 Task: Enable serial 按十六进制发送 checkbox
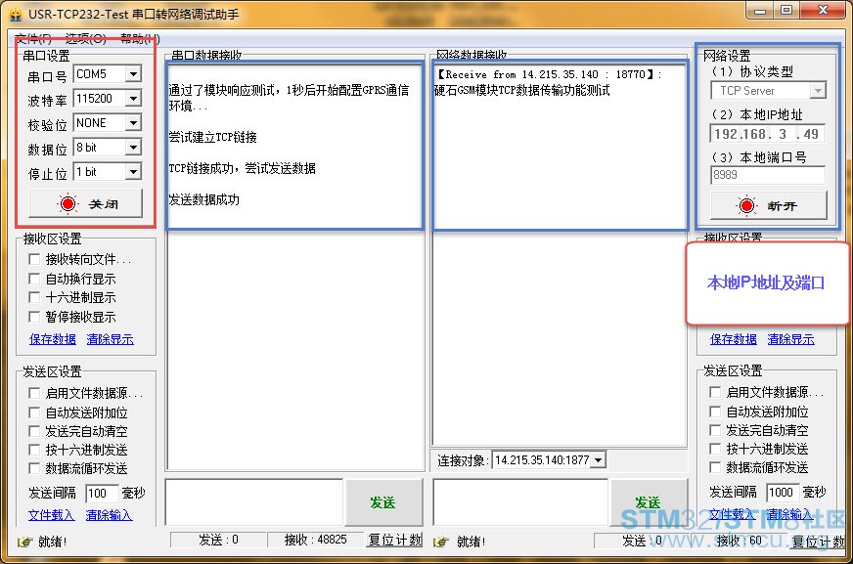[x=33, y=450]
